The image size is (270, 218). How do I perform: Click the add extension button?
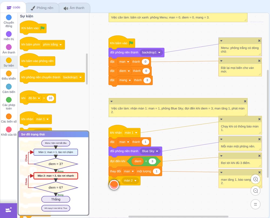tap(9, 210)
